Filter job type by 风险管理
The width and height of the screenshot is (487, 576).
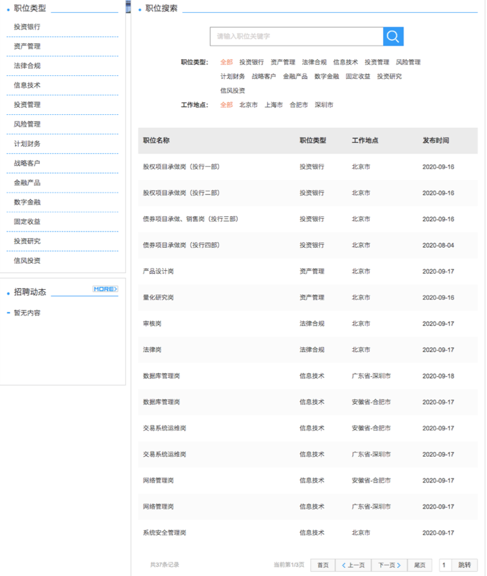pyautogui.click(x=408, y=62)
